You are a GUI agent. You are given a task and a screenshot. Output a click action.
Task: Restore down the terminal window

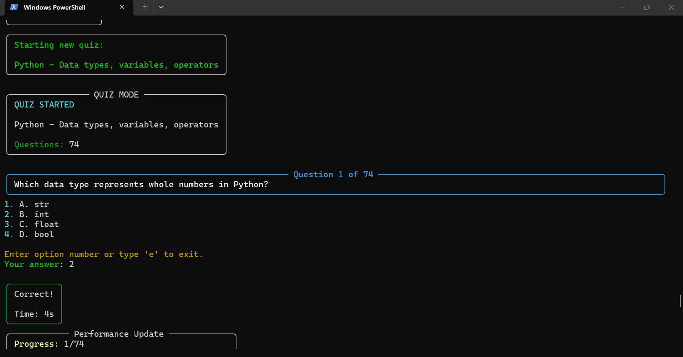pos(647,7)
